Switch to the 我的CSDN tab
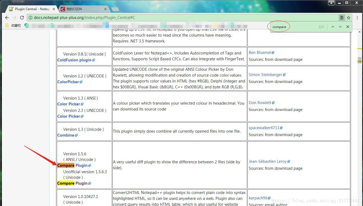363x206 pixels. pyautogui.click(x=83, y=9)
